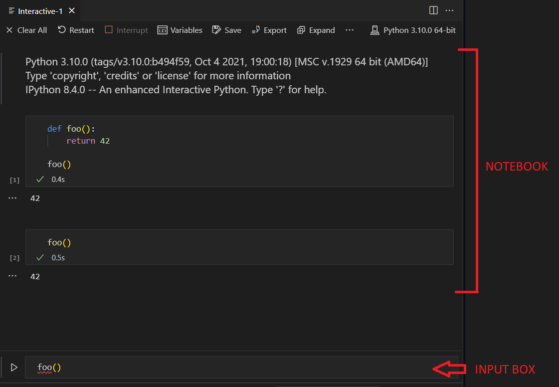Viewport: 559px width, 387px height.
Task: Click the Clear All icon
Action: (x=9, y=30)
